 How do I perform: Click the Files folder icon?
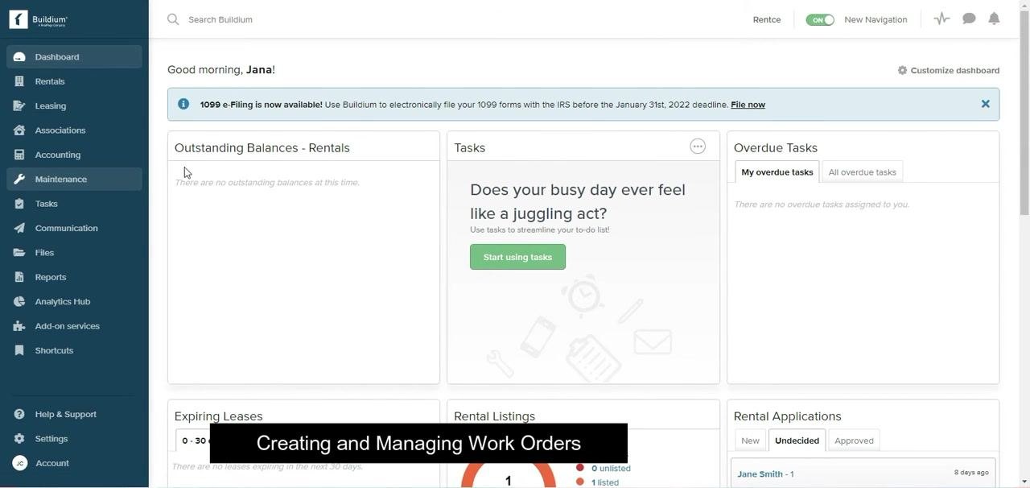[x=19, y=253]
